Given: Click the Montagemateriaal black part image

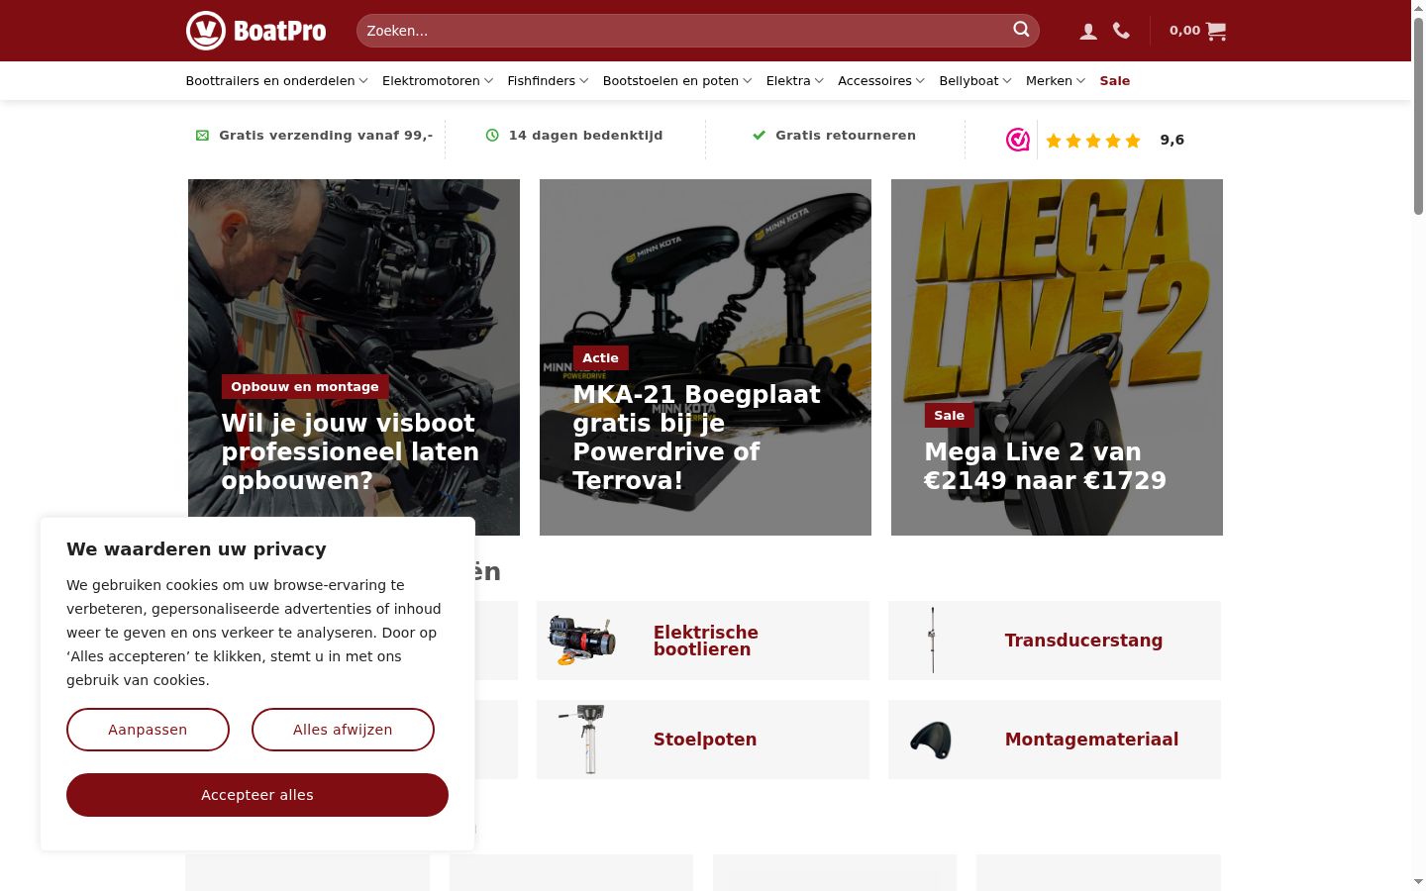Looking at the screenshot, I should pyautogui.click(x=931, y=740).
